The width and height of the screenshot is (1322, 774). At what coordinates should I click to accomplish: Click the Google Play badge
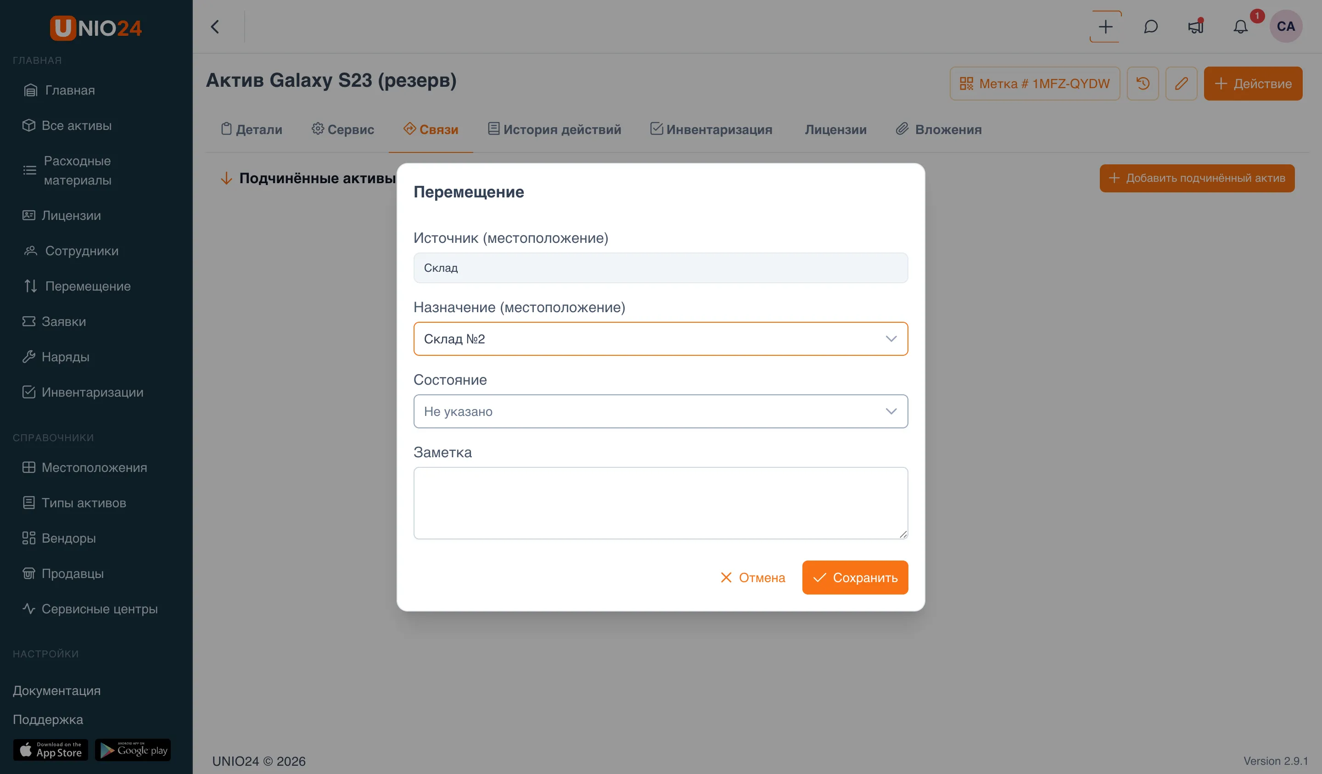[133, 750]
